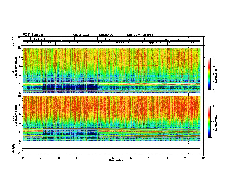Click the ch.1 voltage waveform trace

[111, 41]
